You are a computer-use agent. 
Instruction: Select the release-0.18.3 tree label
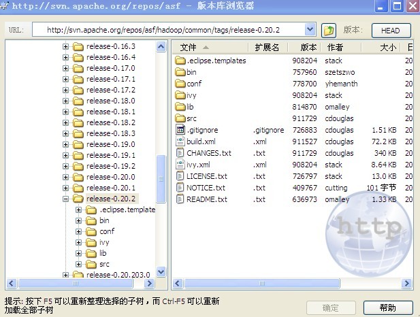(x=111, y=133)
